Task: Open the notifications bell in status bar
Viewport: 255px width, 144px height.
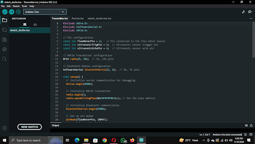Action: click(246, 135)
